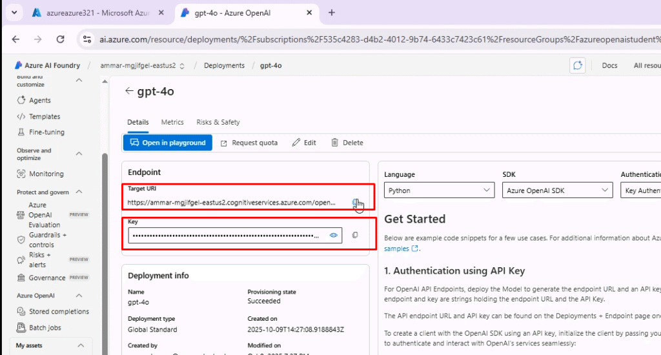Click Edit deployment
This screenshot has height=355, width=661.
tap(304, 143)
